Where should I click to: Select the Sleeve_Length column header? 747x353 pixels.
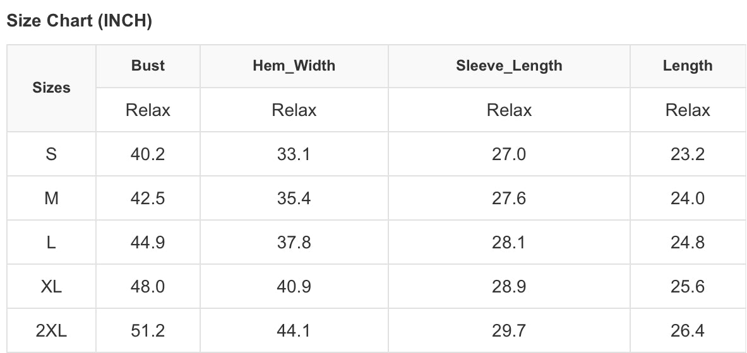[x=509, y=66]
